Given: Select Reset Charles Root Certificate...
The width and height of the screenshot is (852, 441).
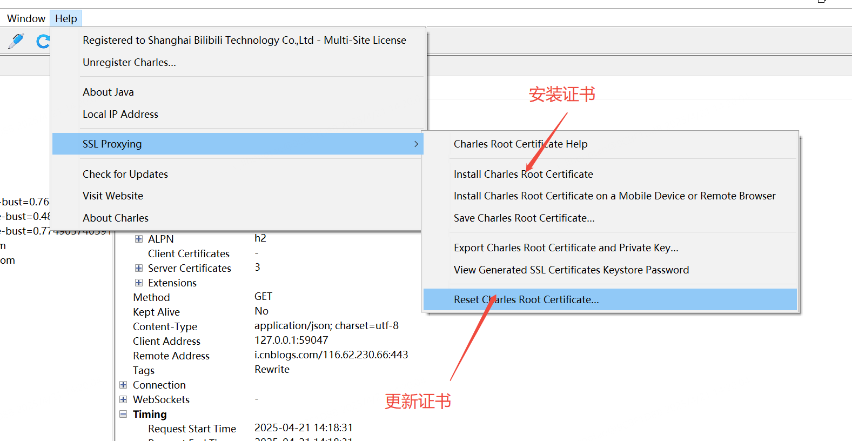Looking at the screenshot, I should pyautogui.click(x=610, y=299).
